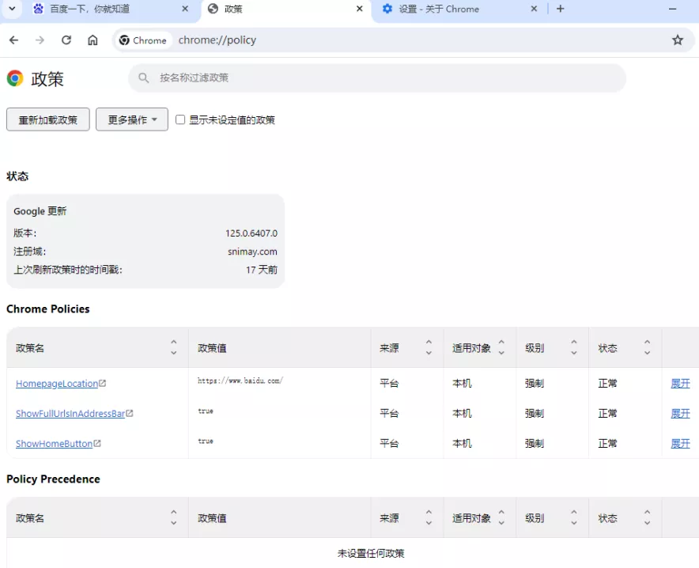699x568 pixels.
Task: Click the 重新加载政策 button
Action: [48, 119]
